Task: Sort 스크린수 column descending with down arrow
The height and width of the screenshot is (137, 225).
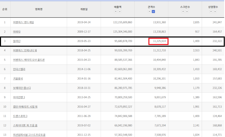Action: 187,11
